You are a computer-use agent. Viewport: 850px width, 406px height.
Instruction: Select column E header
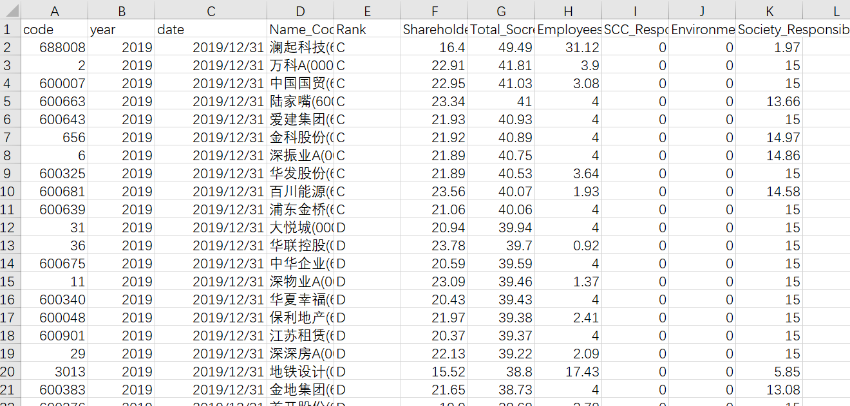pos(368,10)
